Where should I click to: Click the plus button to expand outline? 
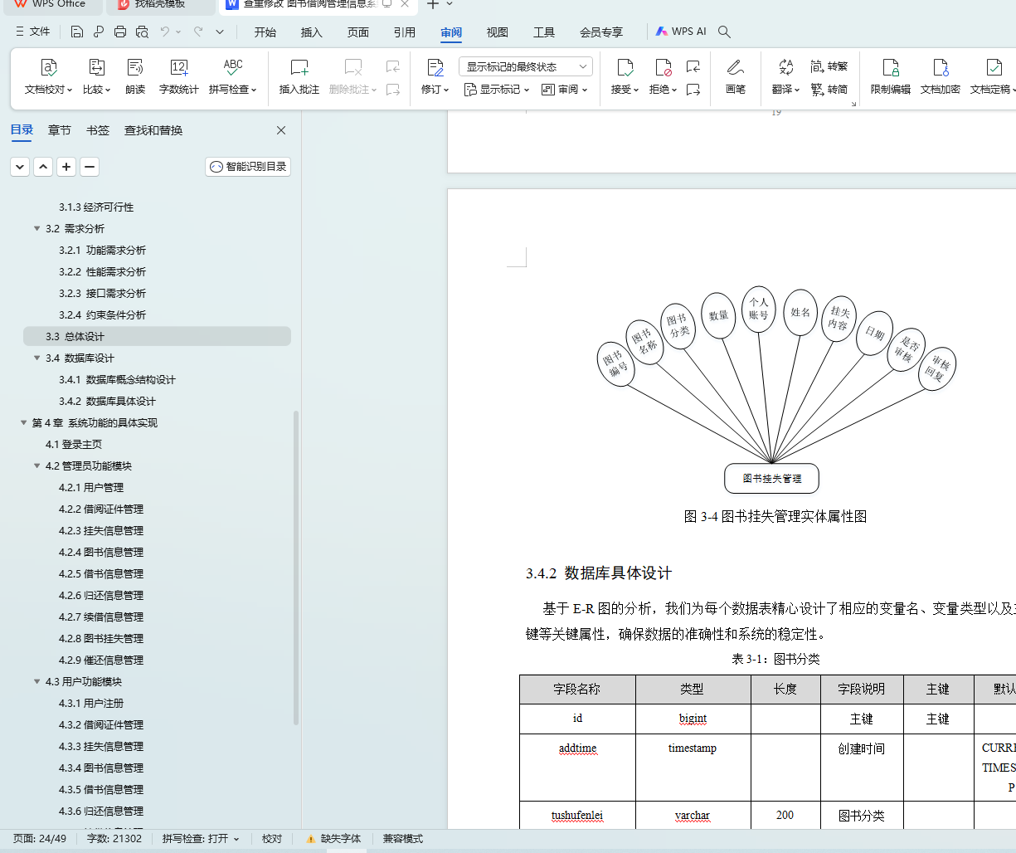pyautogui.click(x=66, y=166)
